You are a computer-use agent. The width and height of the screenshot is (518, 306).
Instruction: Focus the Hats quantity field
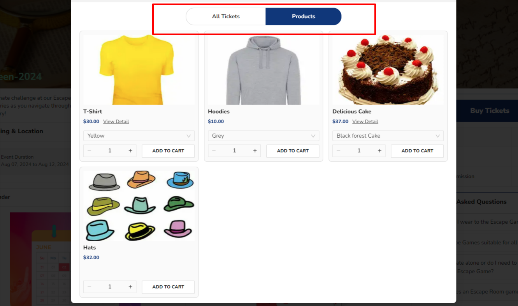tap(110, 287)
